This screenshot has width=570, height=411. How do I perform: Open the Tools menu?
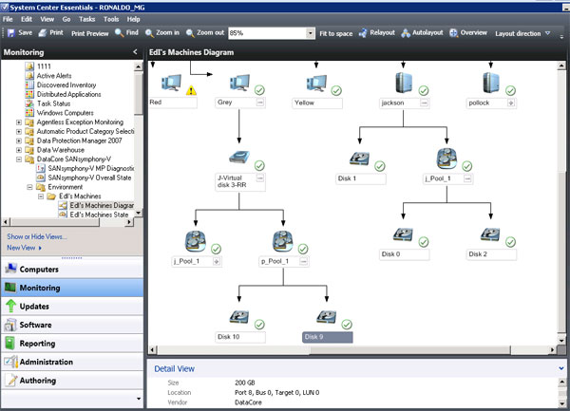(111, 19)
